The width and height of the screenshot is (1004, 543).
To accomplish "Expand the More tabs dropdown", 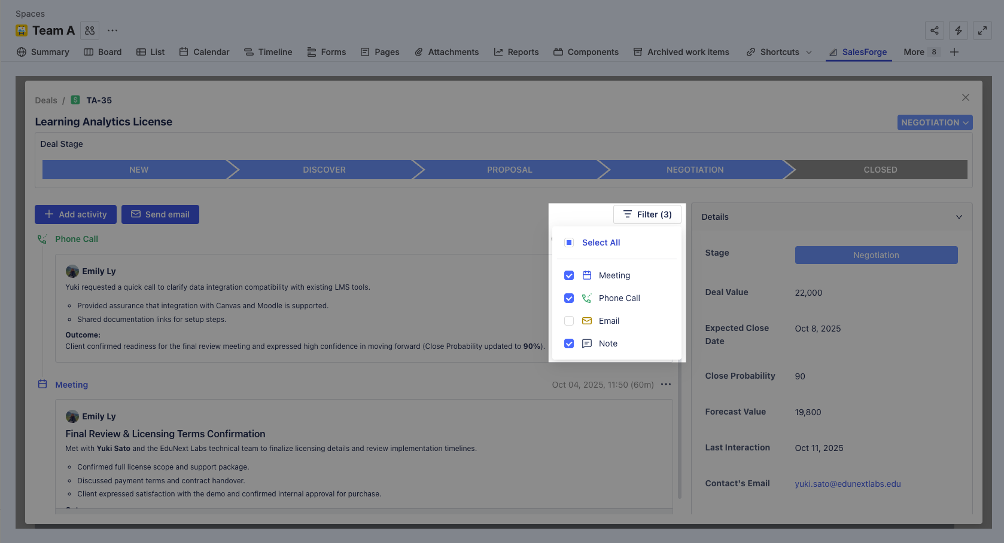I will click(x=921, y=52).
